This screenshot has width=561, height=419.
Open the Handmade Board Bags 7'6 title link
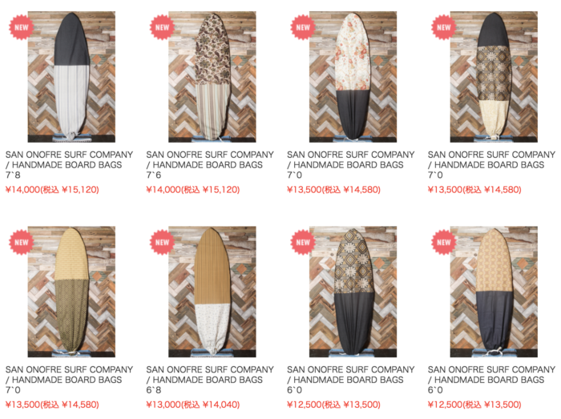(x=210, y=165)
